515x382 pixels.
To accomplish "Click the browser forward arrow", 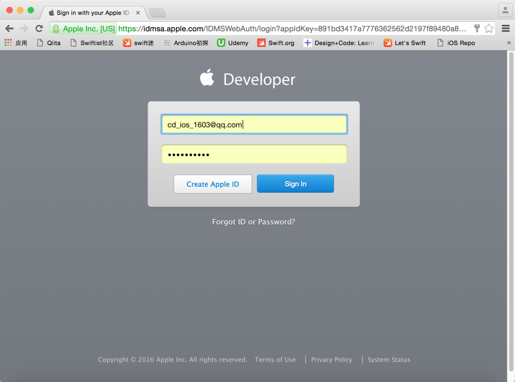I will (x=24, y=28).
